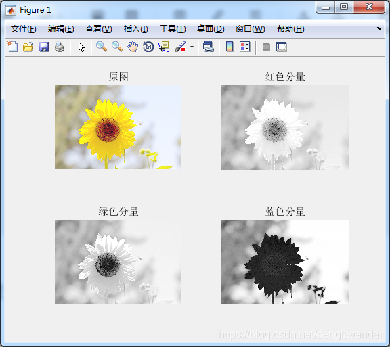Select the Data Cursor tool
The height and width of the screenshot is (347, 390).
(164, 47)
